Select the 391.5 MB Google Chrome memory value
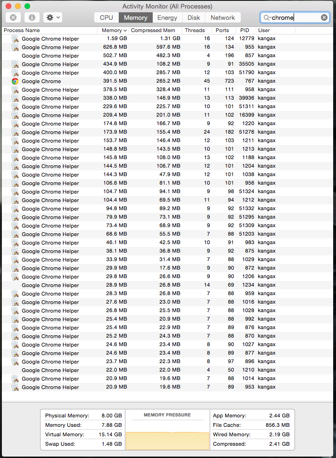This screenshot has width=336, height=458. 115,81
